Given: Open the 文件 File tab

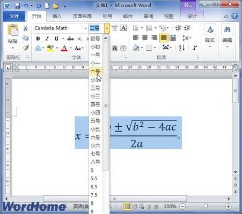Looking at the screenshot, I should pyautogui.click(x=14, y=16).
